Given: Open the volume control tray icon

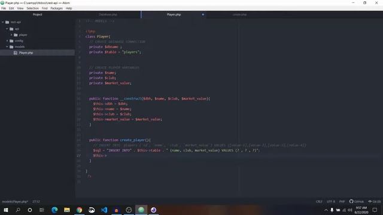Looking at the screenshot, I should point(350,210).
